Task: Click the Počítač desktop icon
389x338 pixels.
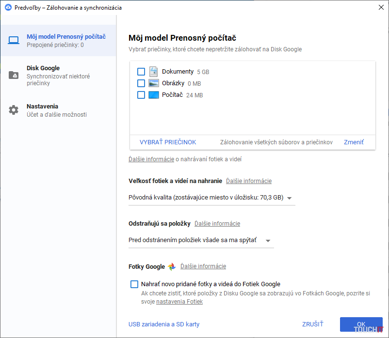Action: 154,95
